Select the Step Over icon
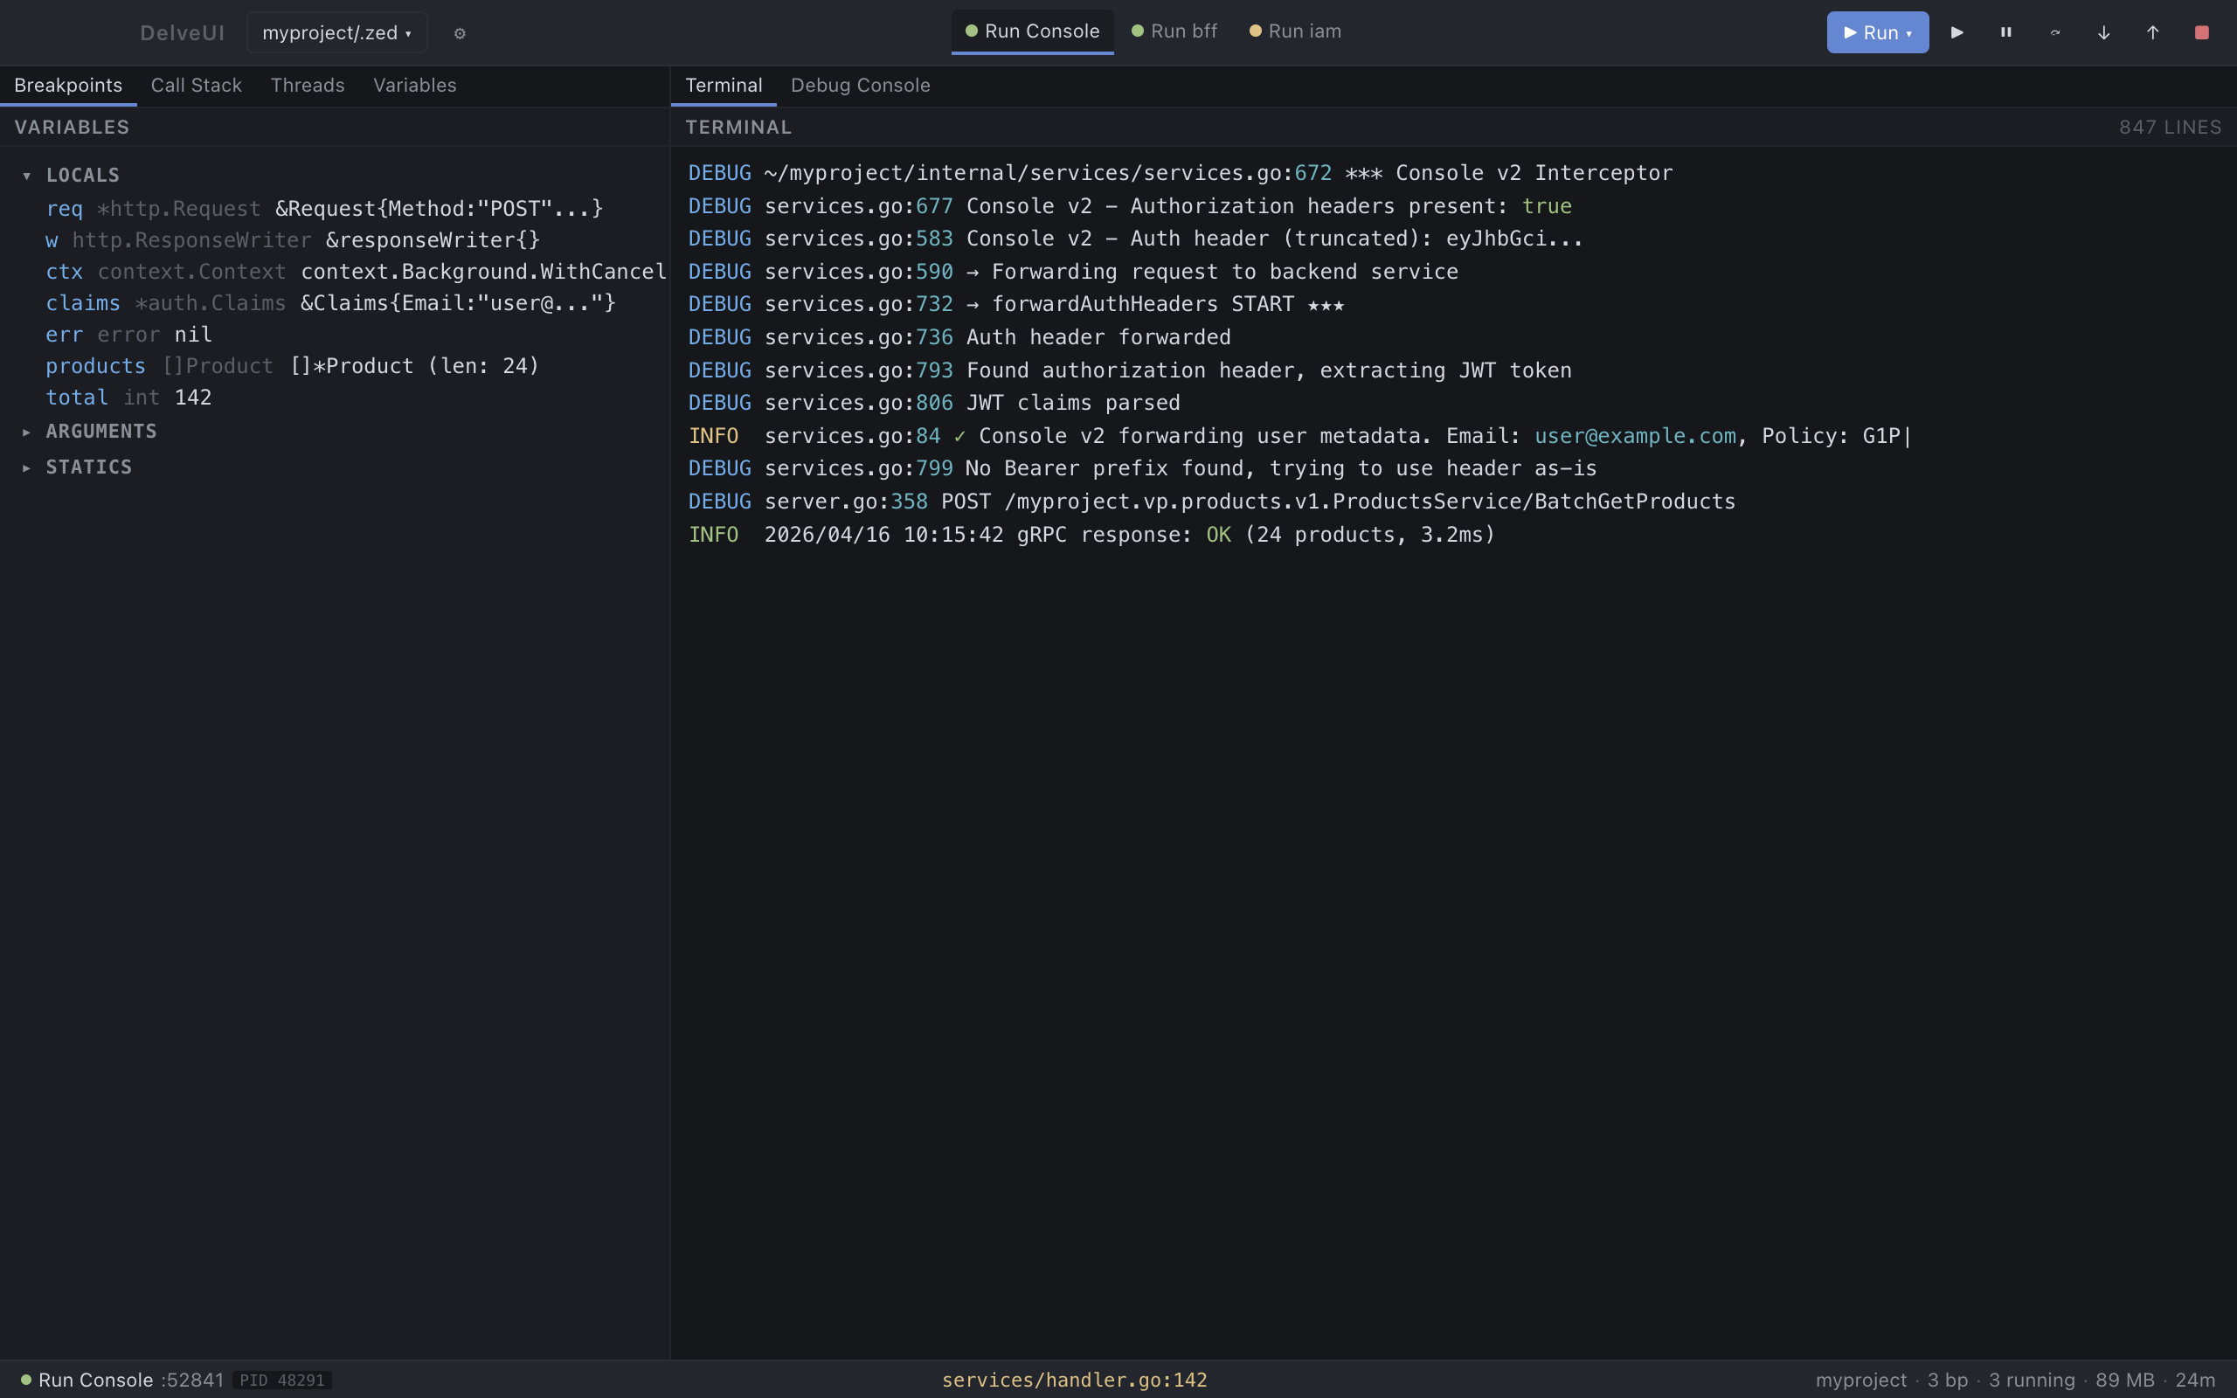Viewport: 2237px width, 1398px height. [2055, 32]
